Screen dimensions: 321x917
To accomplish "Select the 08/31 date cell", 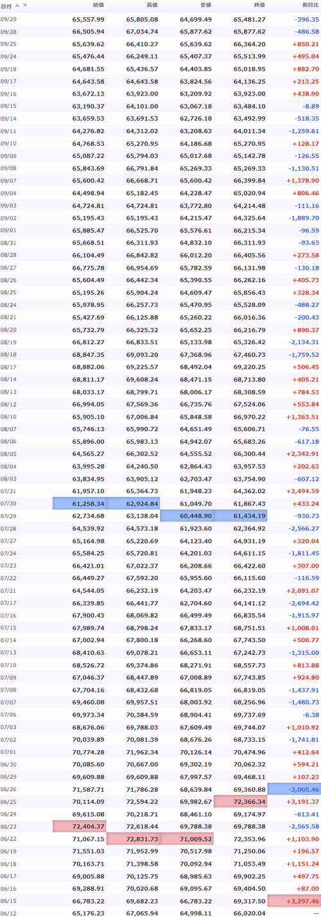I will (x=8, y=243).
